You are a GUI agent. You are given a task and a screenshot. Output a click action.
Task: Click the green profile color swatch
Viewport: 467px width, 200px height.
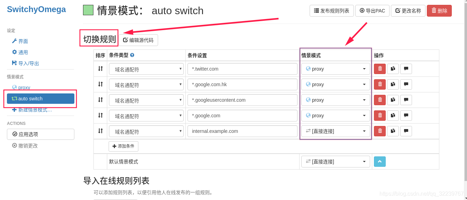88,10
